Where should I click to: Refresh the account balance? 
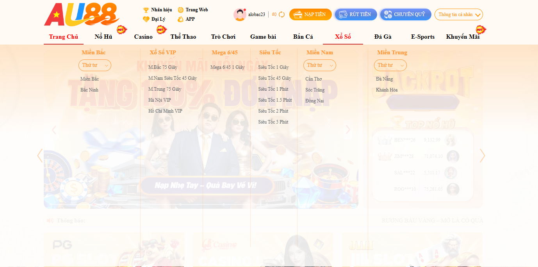click(x=281, y=14)
